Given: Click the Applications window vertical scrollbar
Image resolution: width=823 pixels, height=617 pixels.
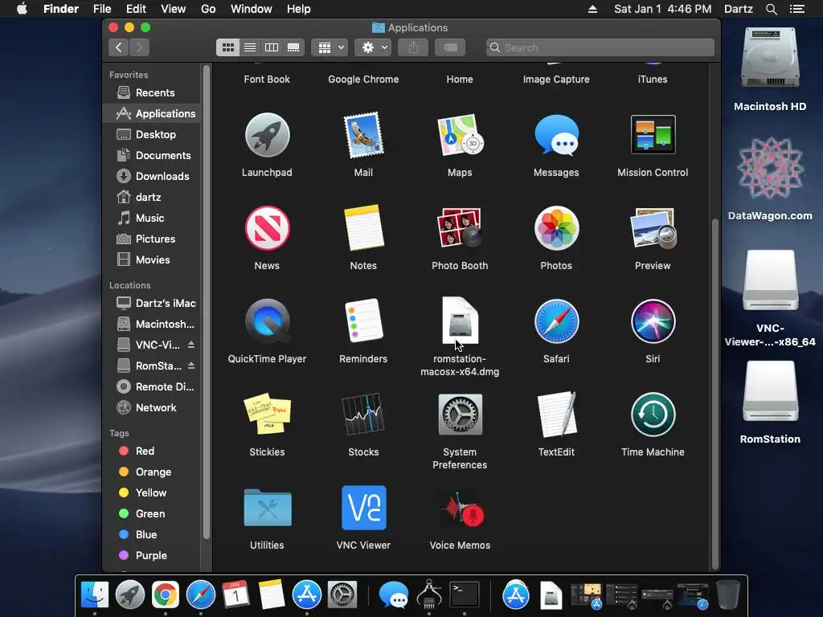Looking at the screenshot, I should click(x=714, y=394).
